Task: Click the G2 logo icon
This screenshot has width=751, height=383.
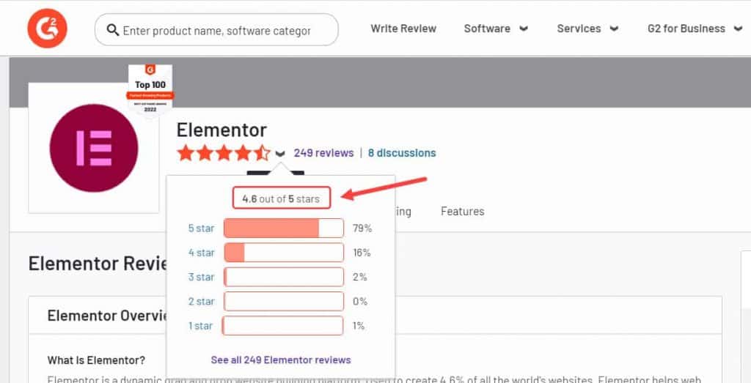Action: [47, 29]
